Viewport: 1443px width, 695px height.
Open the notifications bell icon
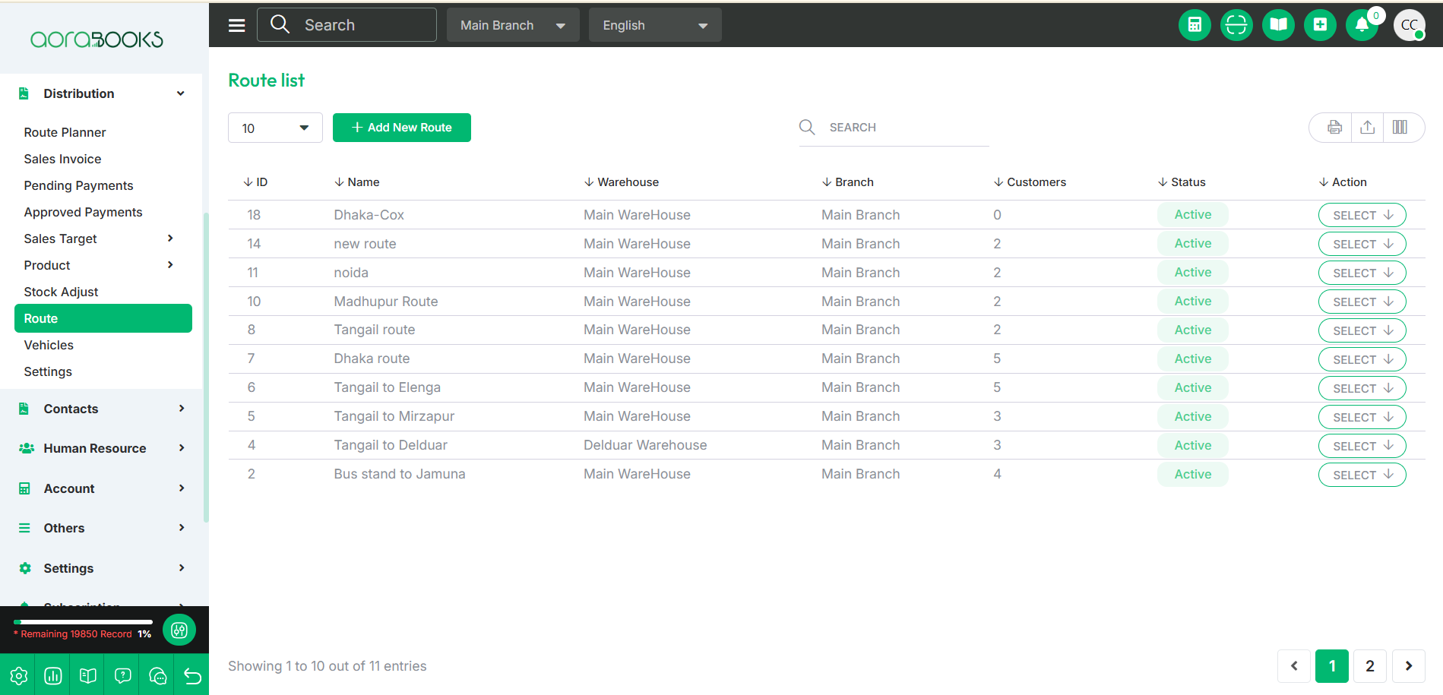[1362, 25]
